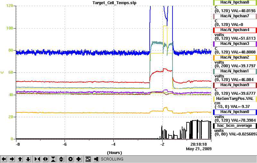The image size is (257, 163).
Task: Click the VAL=46.084 readout text
Action: 242,80
